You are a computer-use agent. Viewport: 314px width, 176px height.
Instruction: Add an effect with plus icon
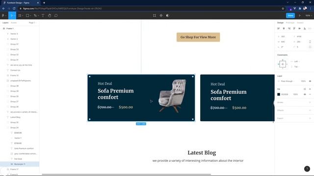(x=310, y=110)
